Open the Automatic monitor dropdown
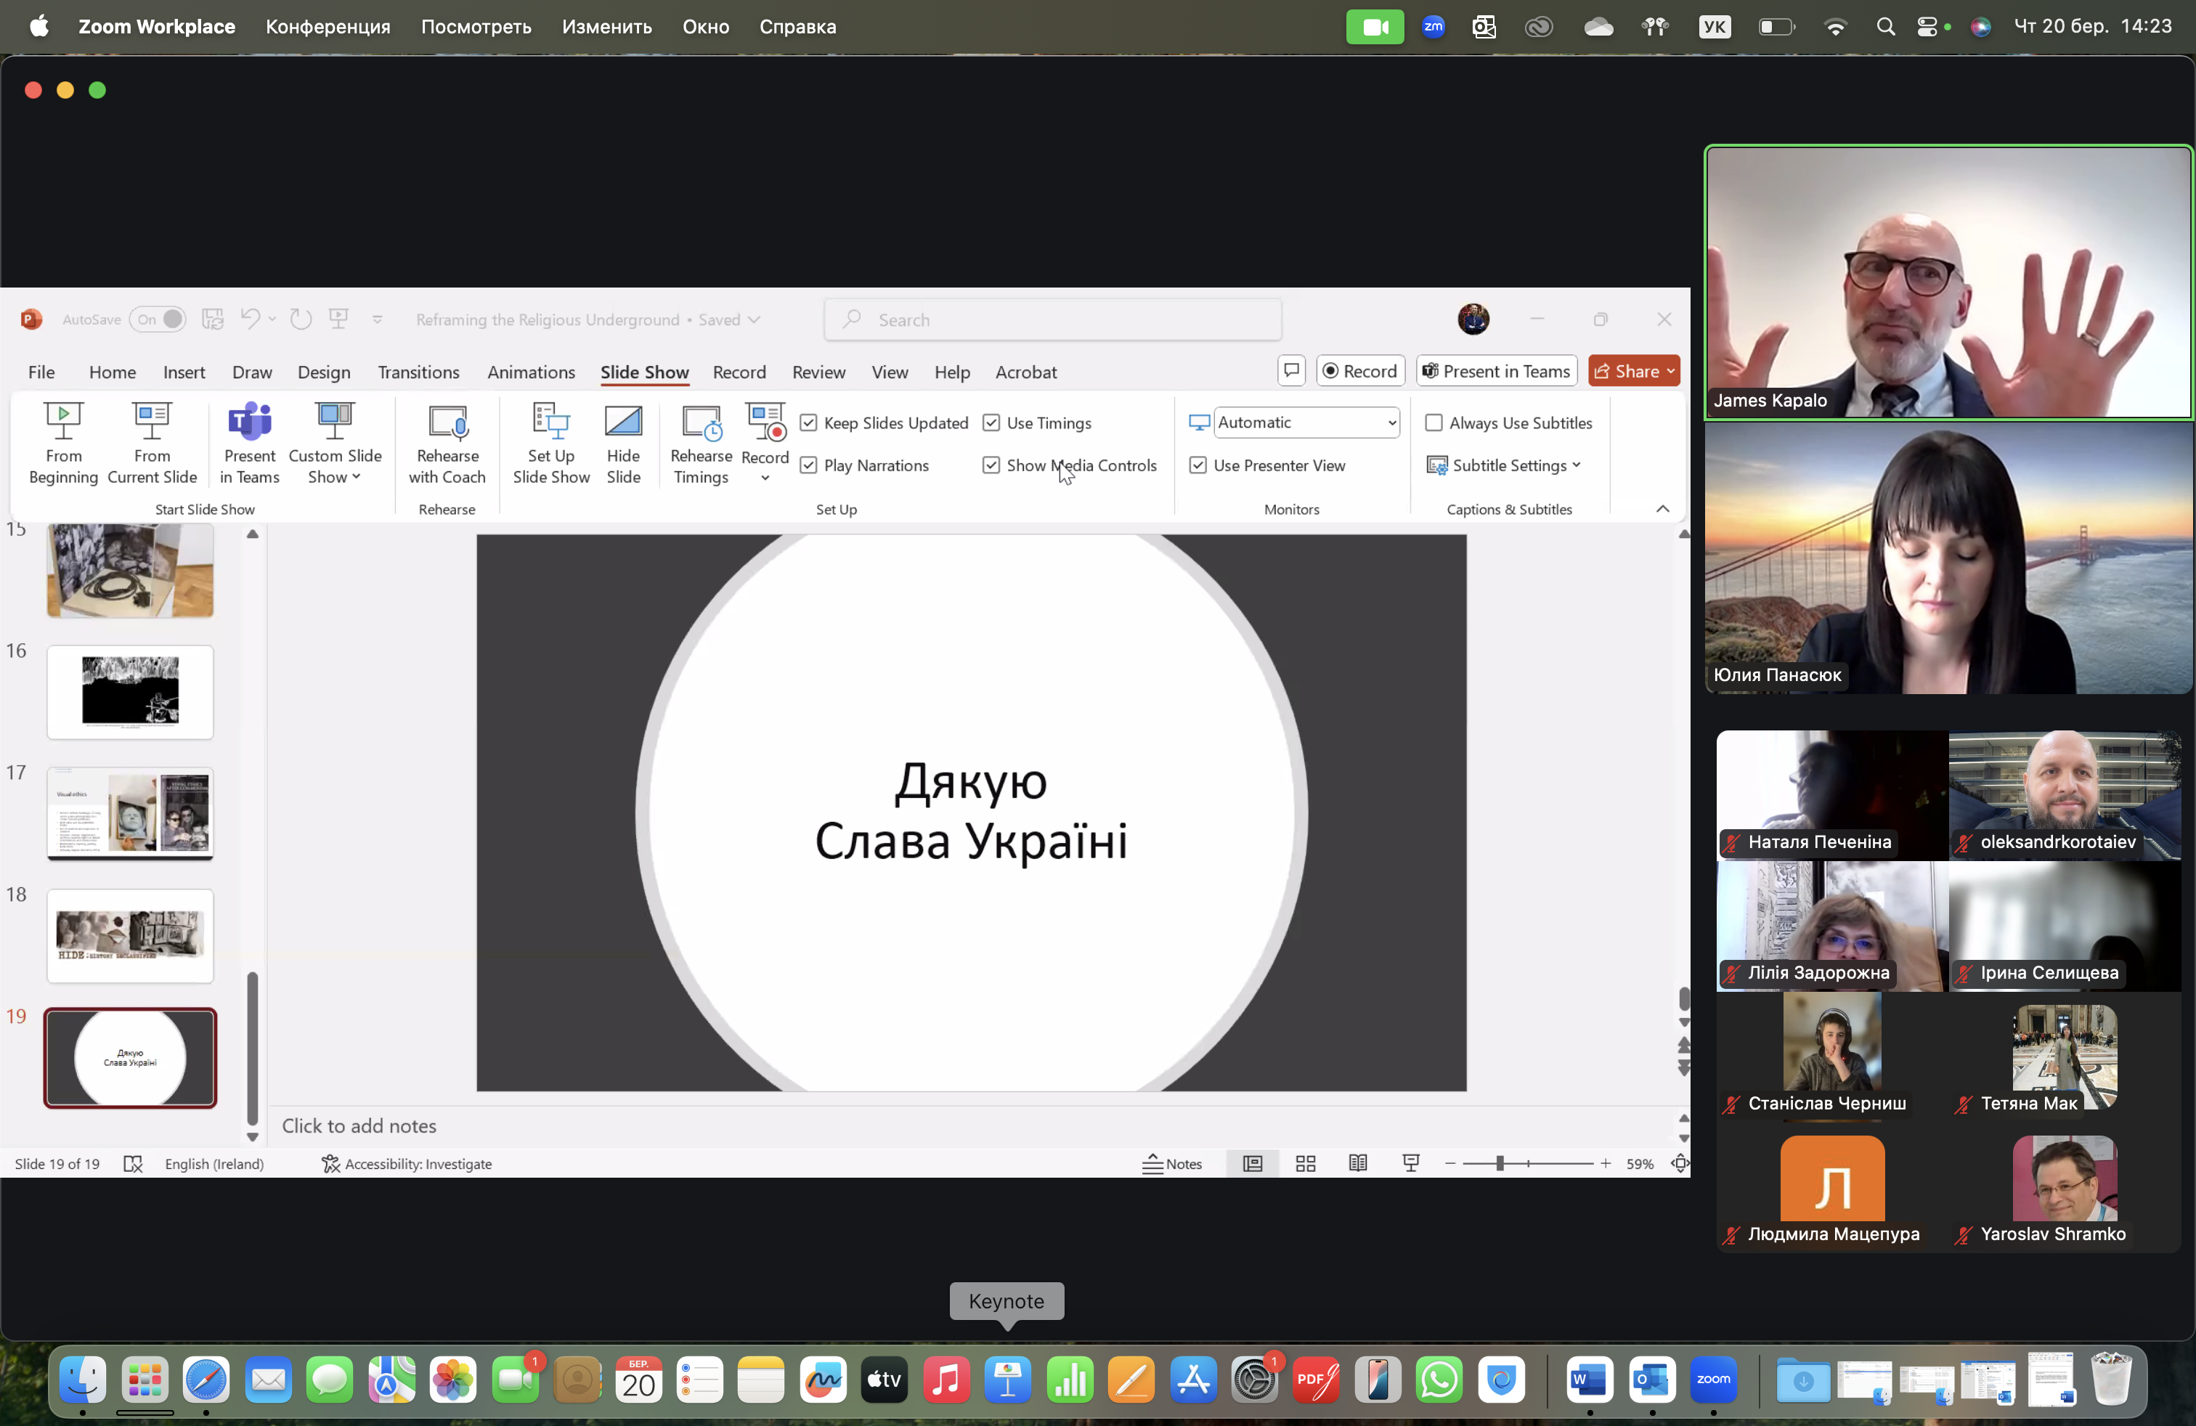Viewport: 2196px width, 1426px height. coord(1306,423)
